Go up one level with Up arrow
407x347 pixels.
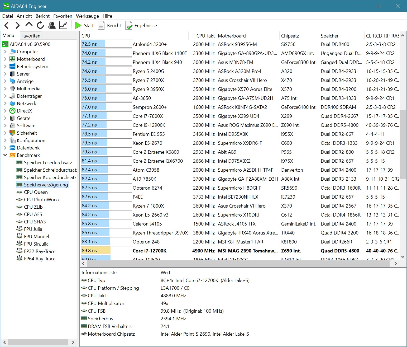[29, 25]
